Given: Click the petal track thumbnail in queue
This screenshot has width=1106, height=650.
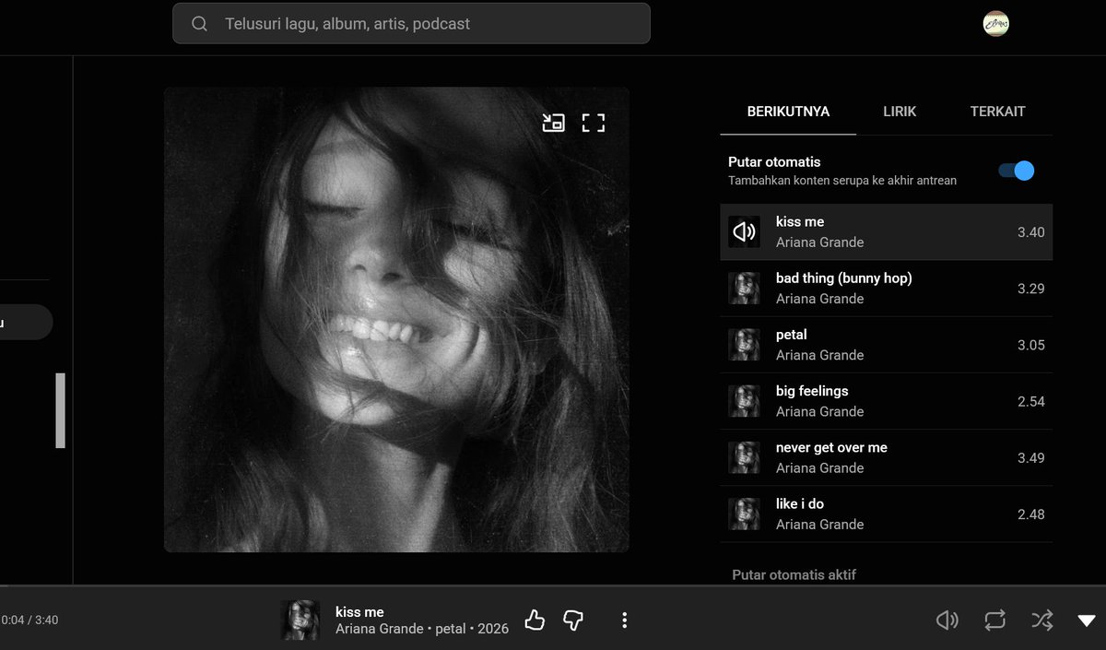Looking at the screenshot, I should pyautogui.click(x=744, y=345).
